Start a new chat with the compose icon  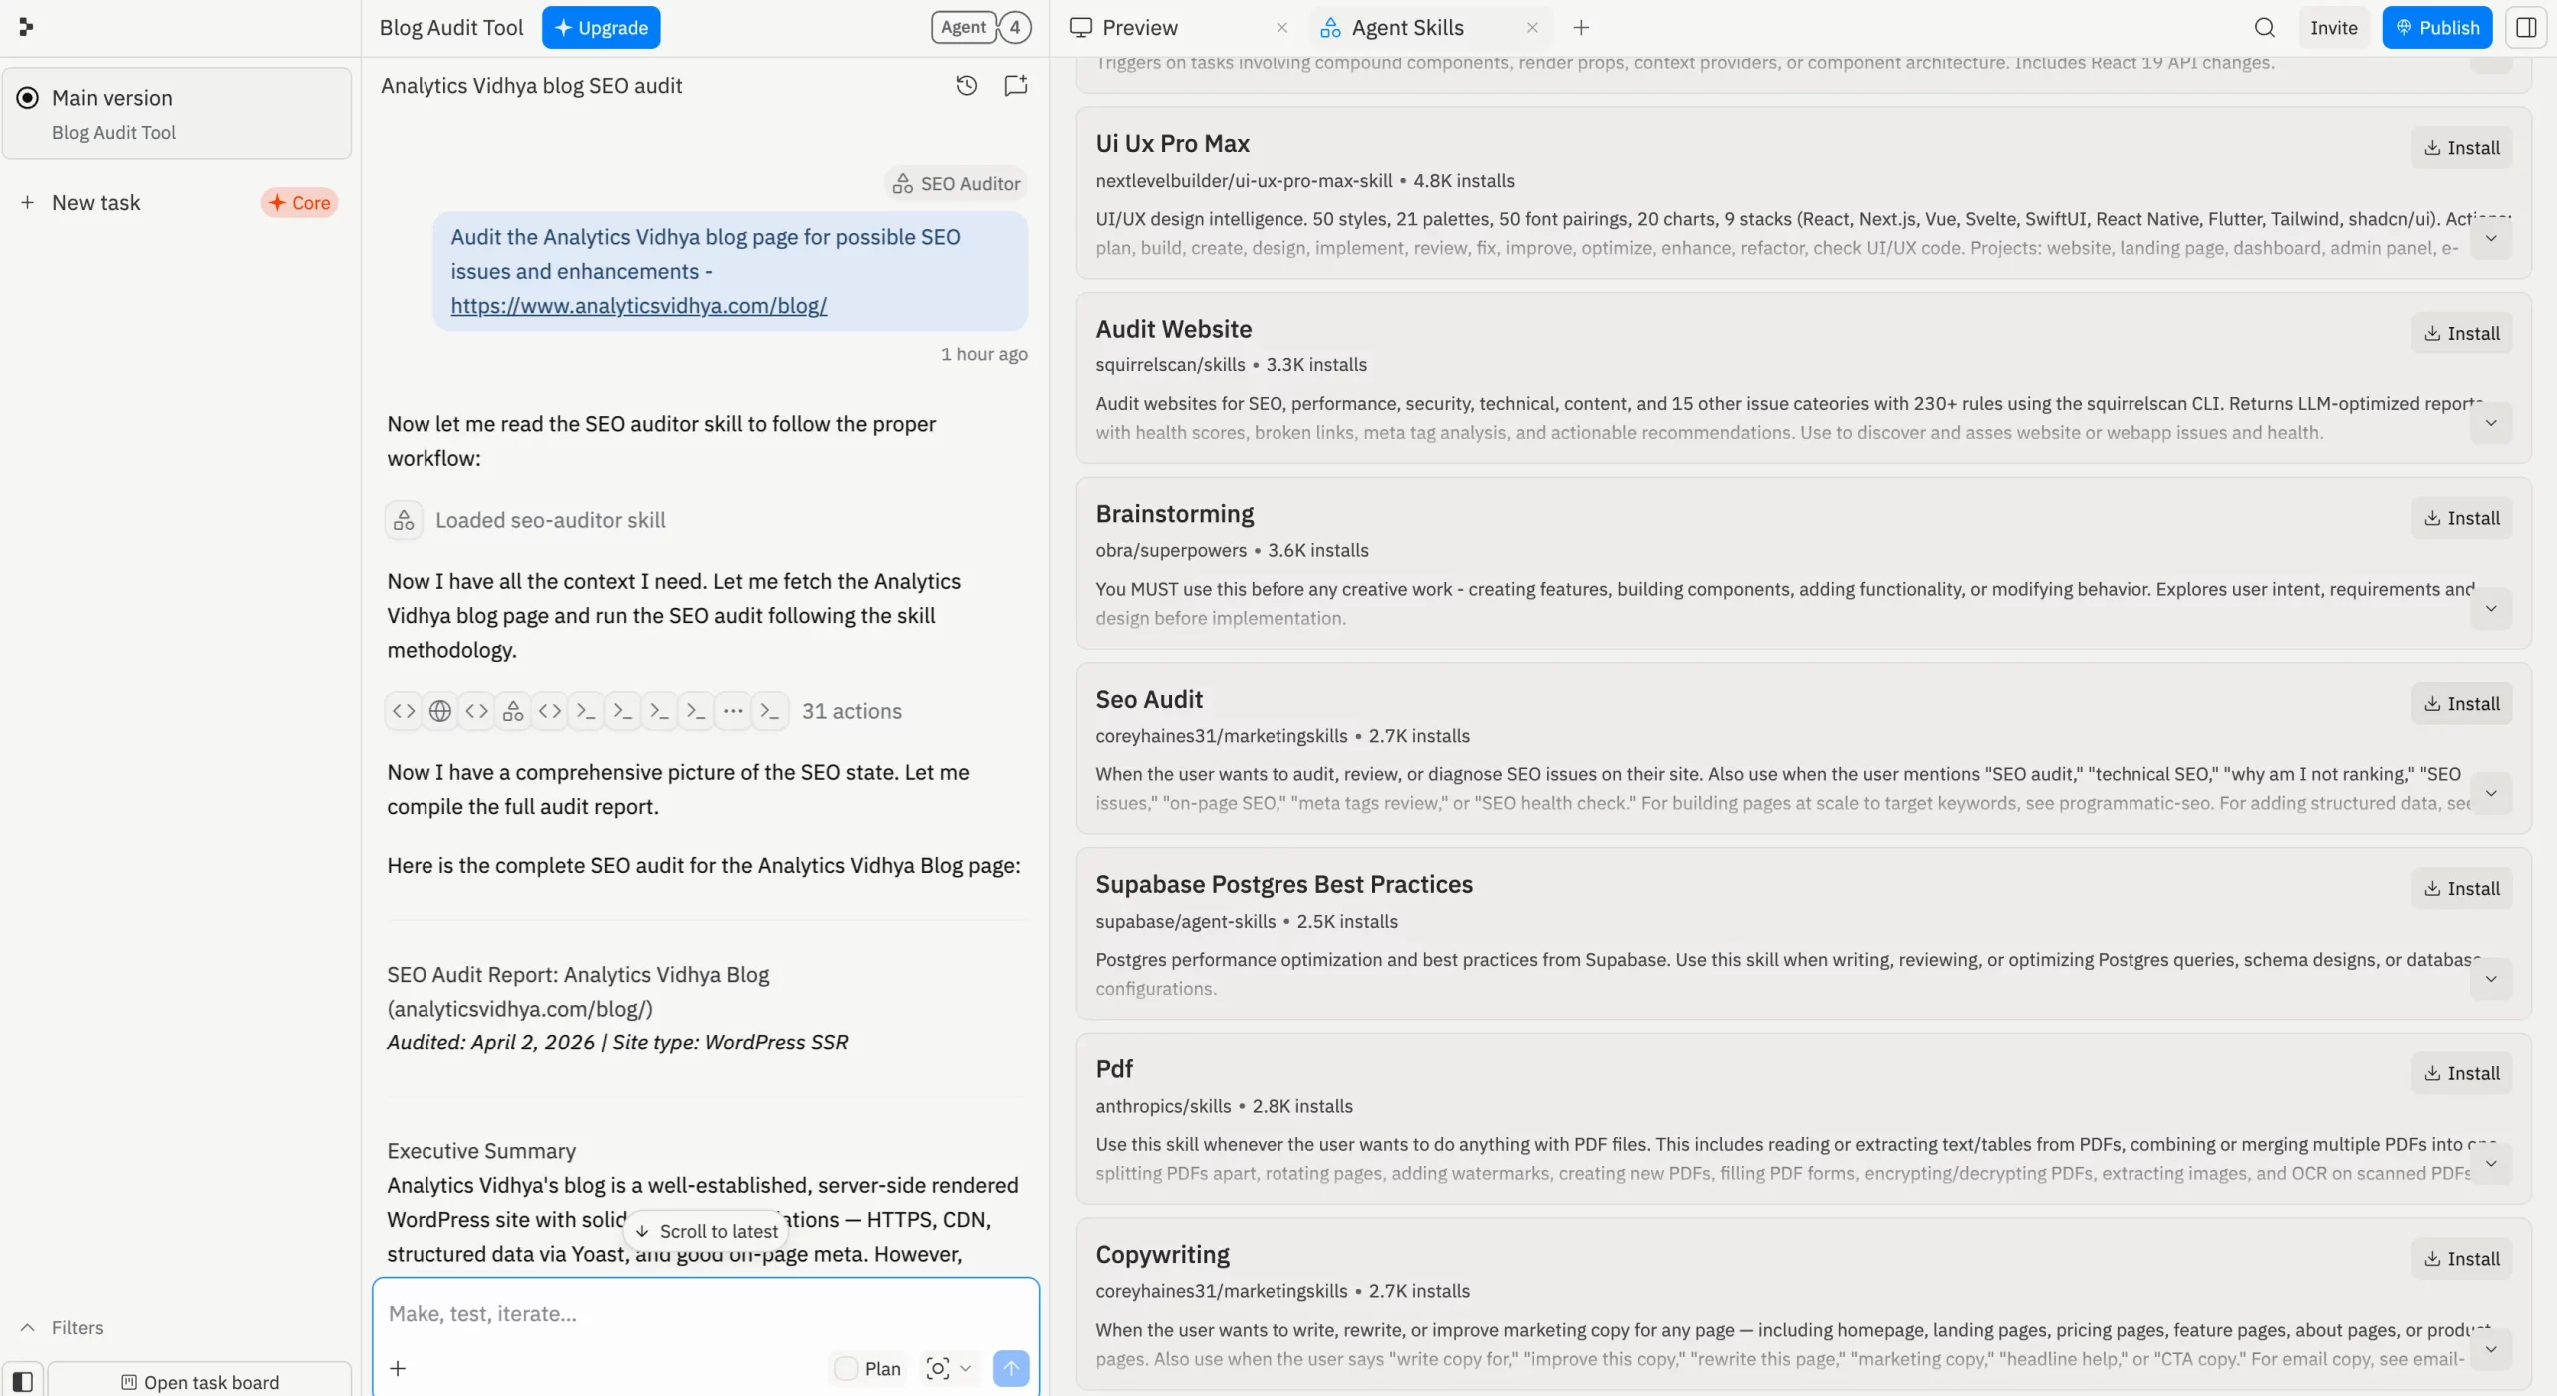pos(1015,86)
